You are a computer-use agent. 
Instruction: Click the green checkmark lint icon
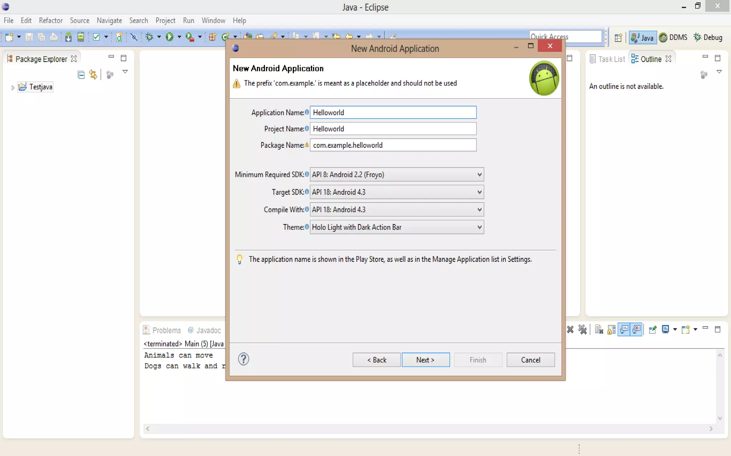click(96, 37)
